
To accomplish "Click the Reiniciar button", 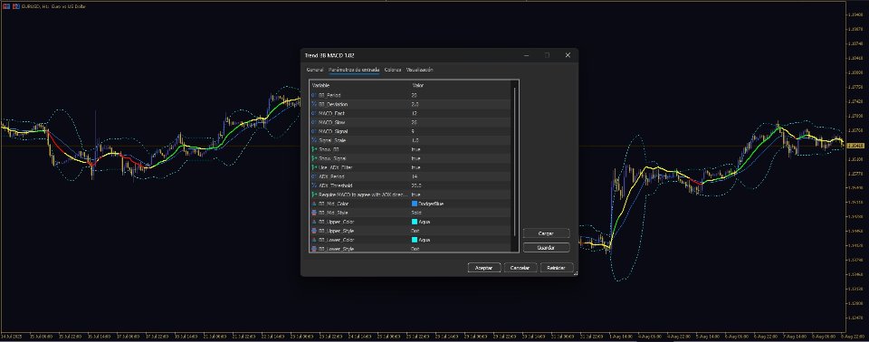I will click(x=557, y=268).
